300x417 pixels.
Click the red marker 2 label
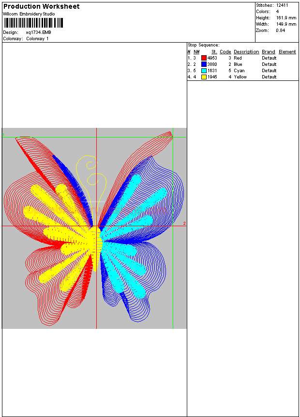[184, 223]
